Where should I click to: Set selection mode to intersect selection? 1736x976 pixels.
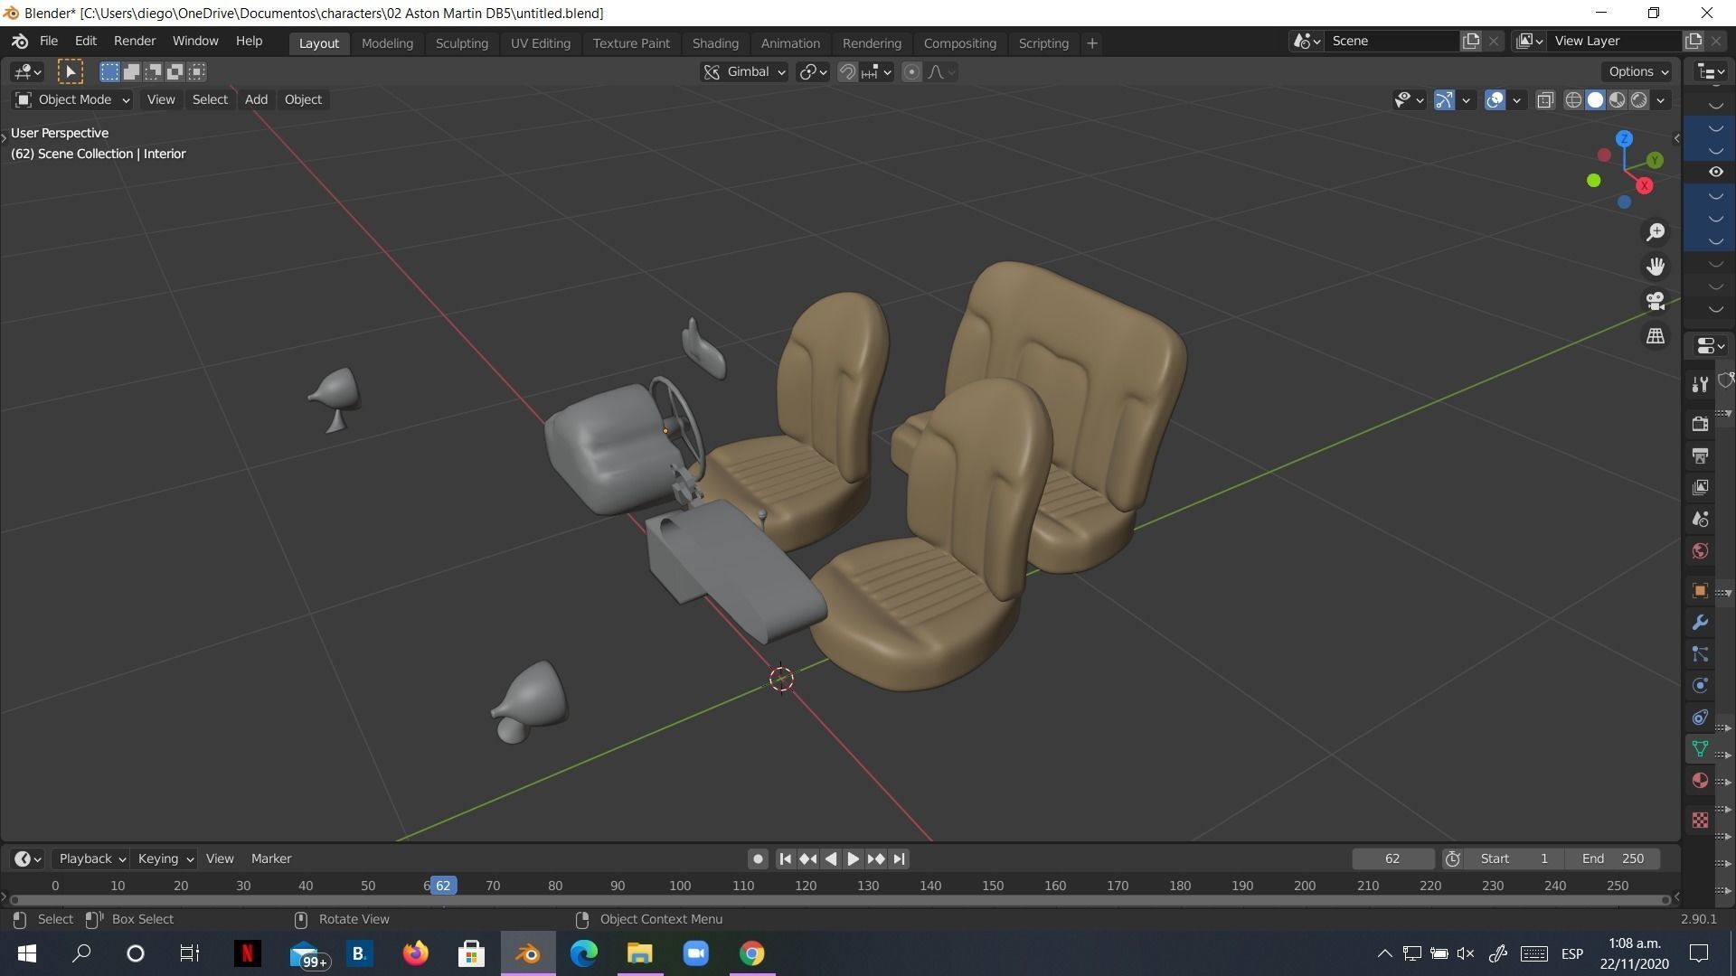[196, 71]
